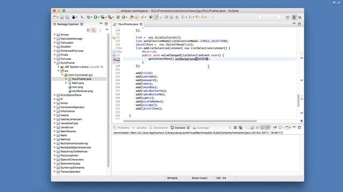Click the Writable status bar entry
343x192 pixels.
tap(173, 178)
